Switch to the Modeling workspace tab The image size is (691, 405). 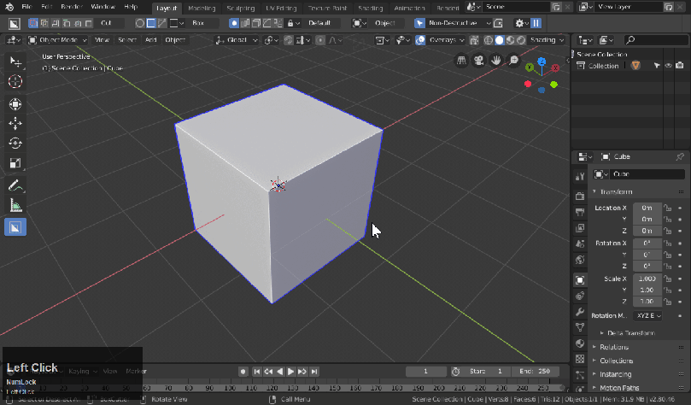point(202,8)
